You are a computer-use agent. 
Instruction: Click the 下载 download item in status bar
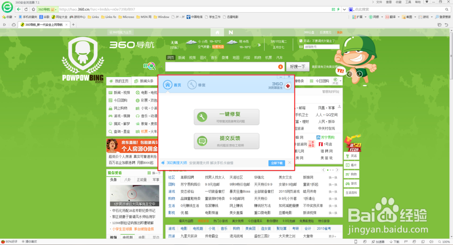tap(395, 242)
